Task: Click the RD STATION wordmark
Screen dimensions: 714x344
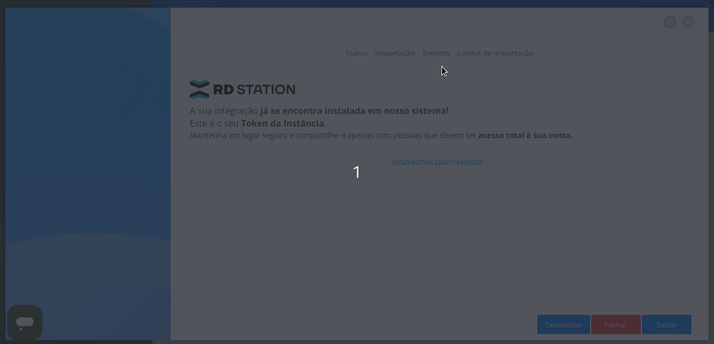Action: pos(253,89)
